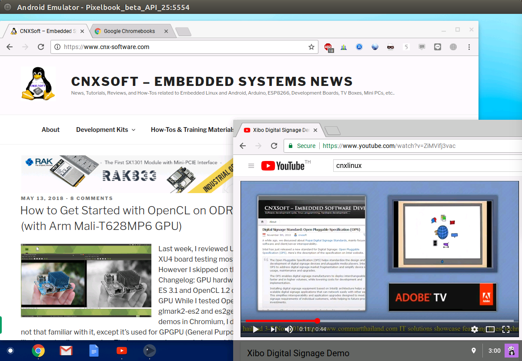Viewport: 522px width, 361px height.
Task: Click the CNXSoft address bar
Action: pyautogui.click(x=184, y=47)
